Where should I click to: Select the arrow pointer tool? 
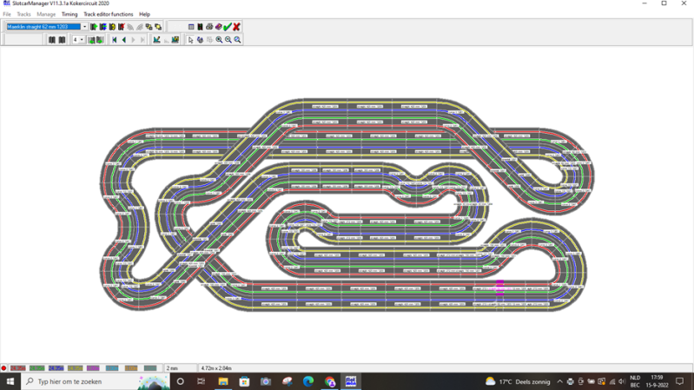coord(190,40)
